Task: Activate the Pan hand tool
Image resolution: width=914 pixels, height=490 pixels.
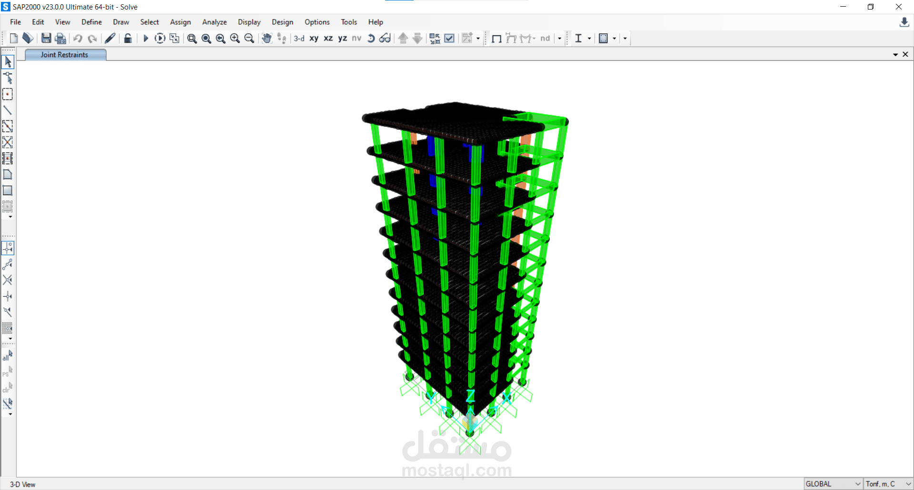Action: [x=267, y=39]
